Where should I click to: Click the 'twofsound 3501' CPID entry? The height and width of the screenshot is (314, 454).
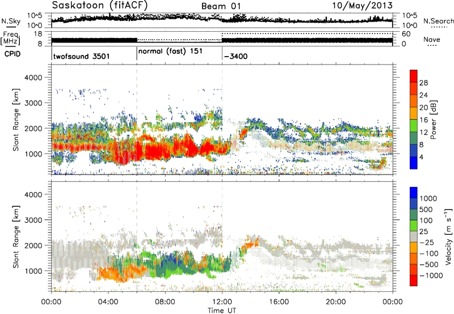click(x=81, y=56)
